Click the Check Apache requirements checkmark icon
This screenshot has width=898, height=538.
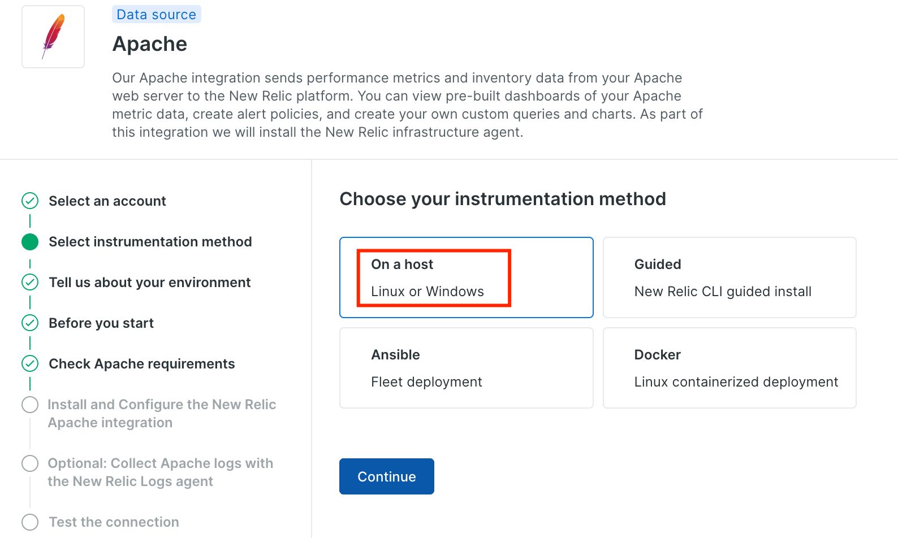[x=30, y=363]
